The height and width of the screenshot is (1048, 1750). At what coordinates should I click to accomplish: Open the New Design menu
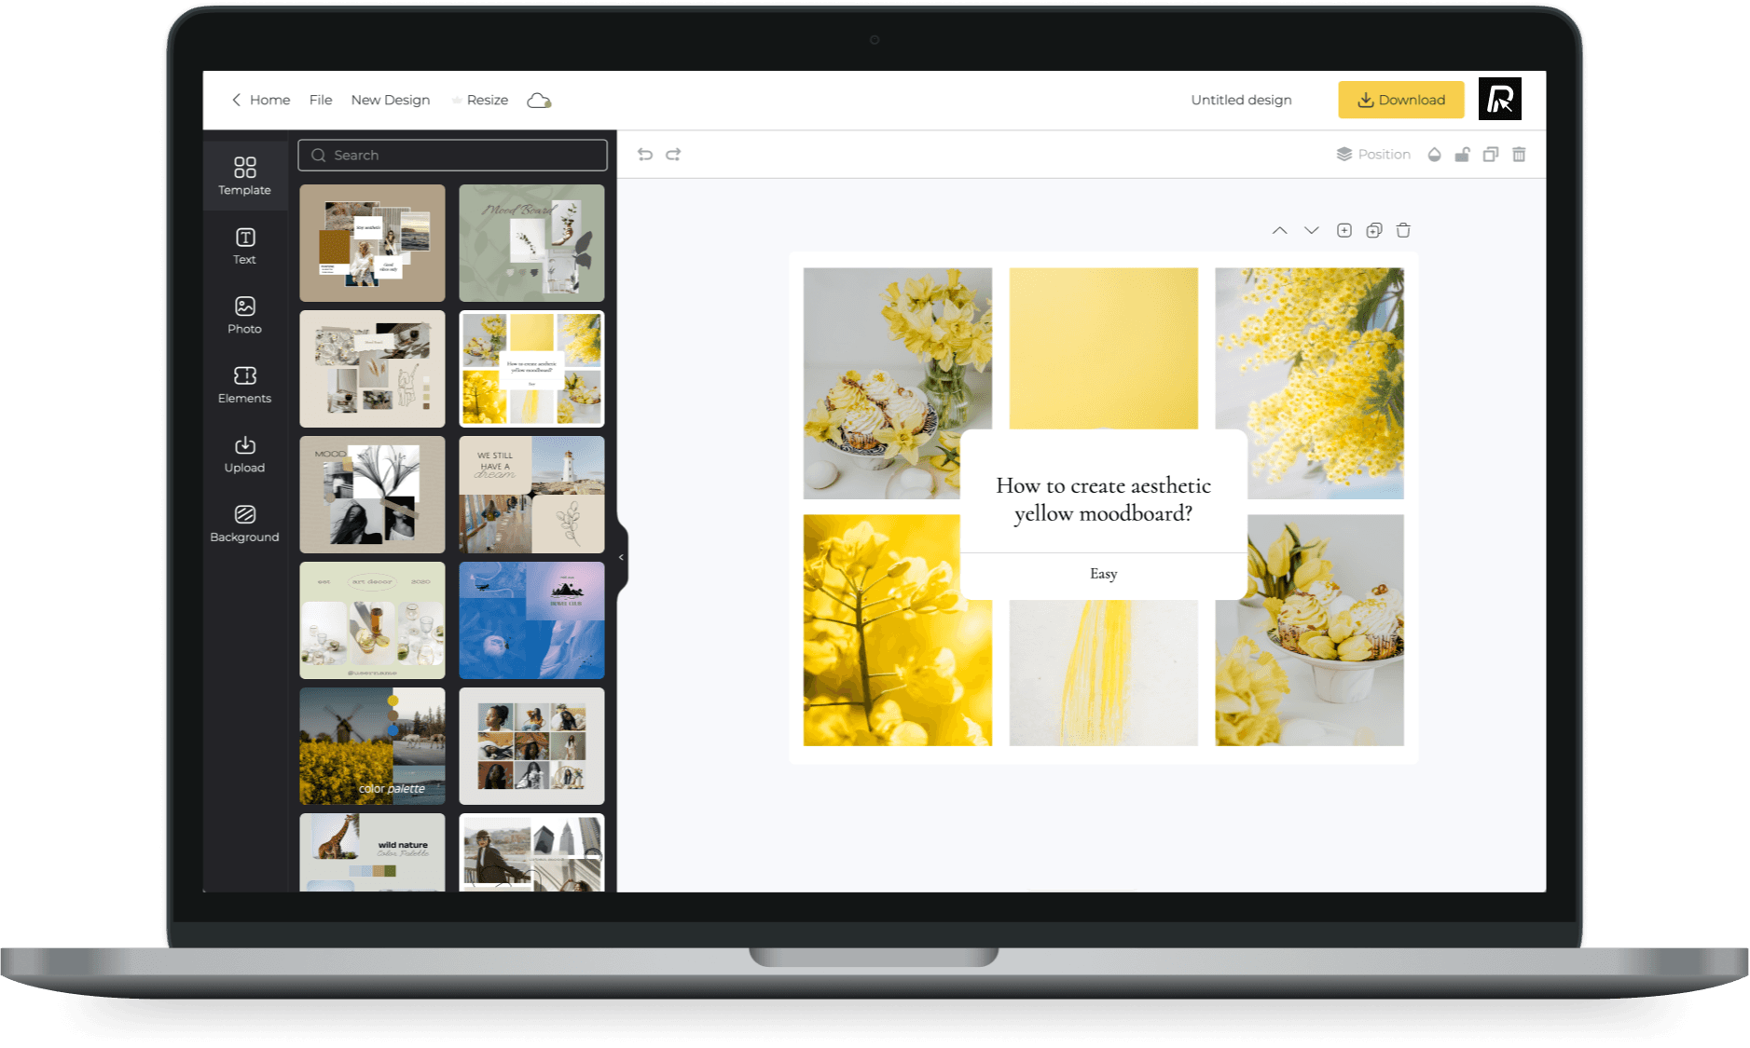[x=390, y=100]
